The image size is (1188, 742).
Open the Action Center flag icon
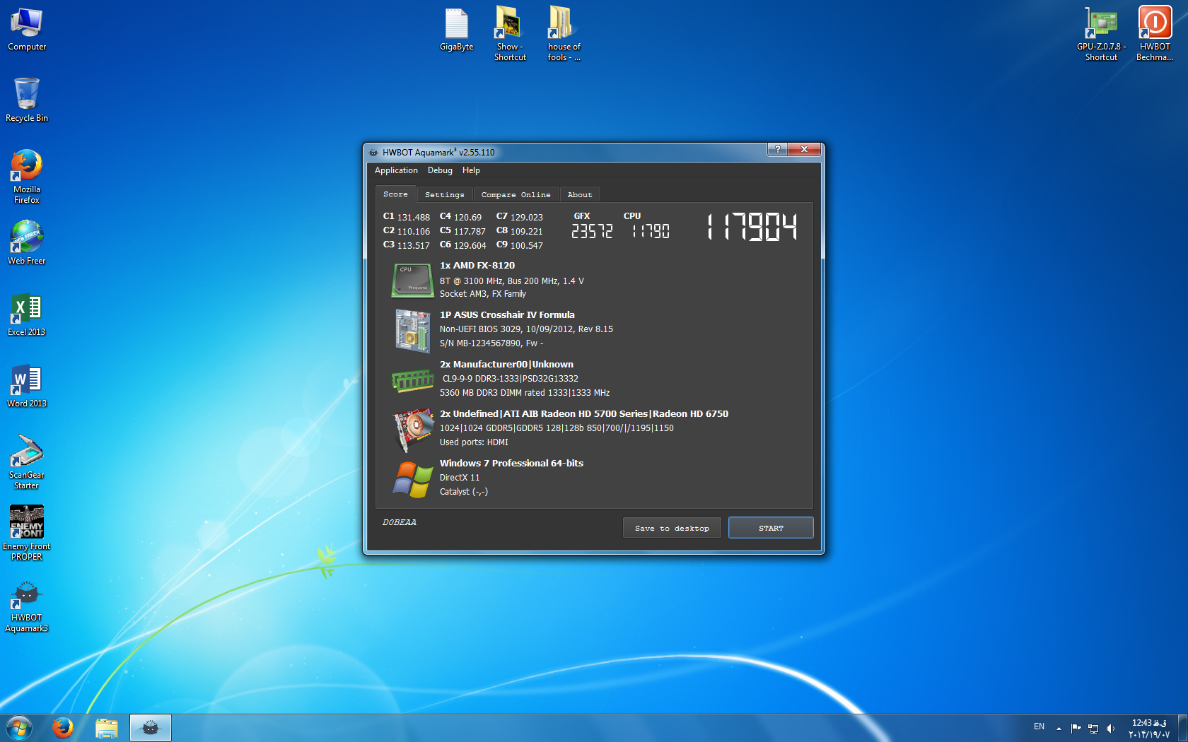pos(1076,728)
